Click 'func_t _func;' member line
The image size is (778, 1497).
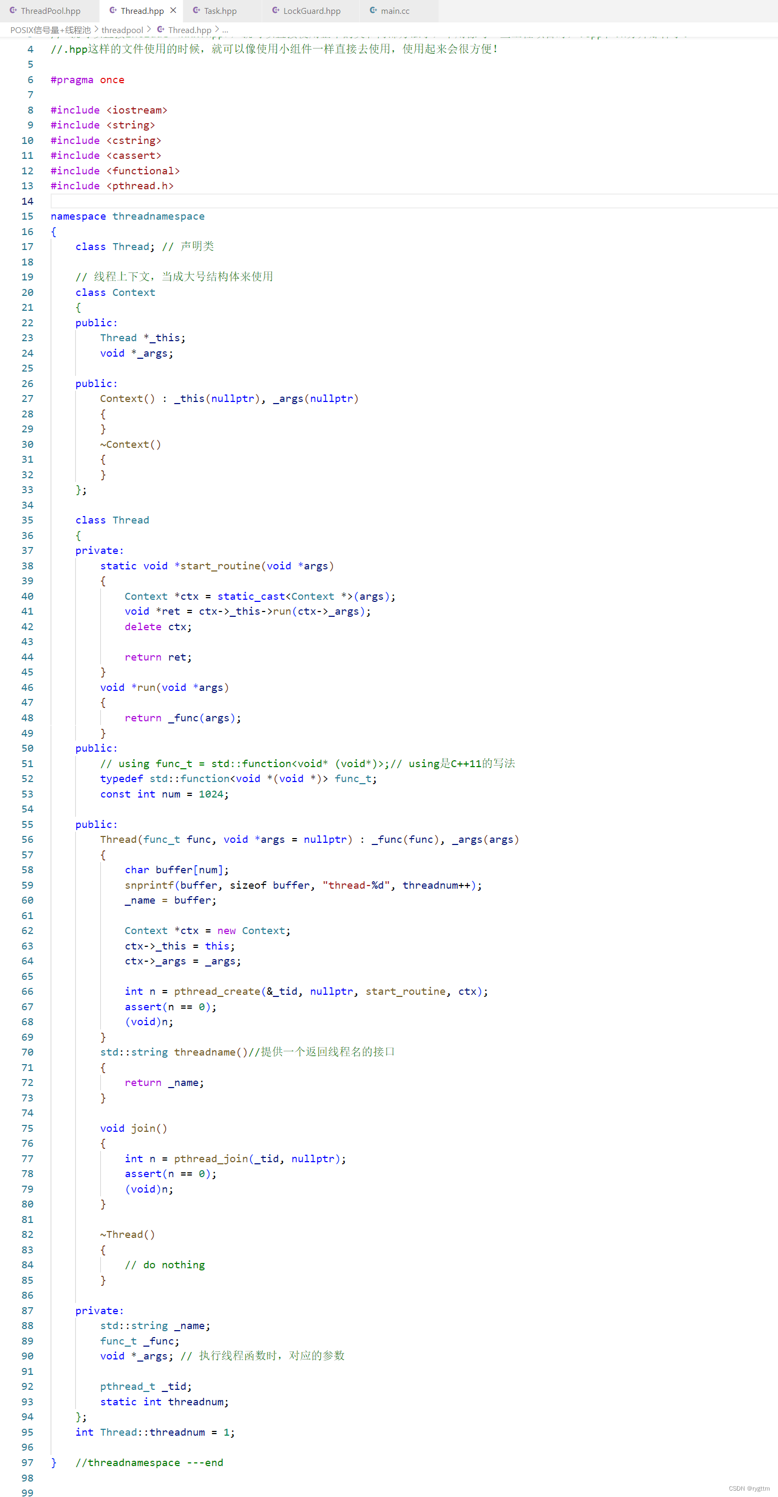coord(140,1341)
